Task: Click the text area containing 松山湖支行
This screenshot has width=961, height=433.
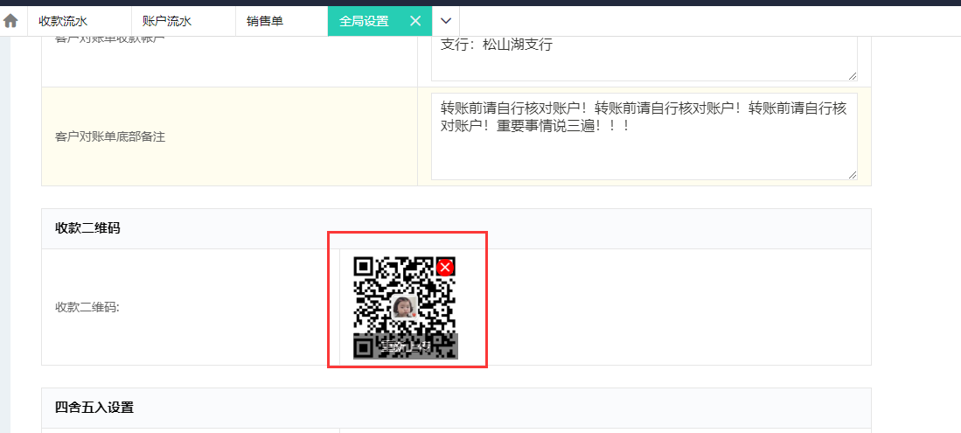Action: point(644,59)
